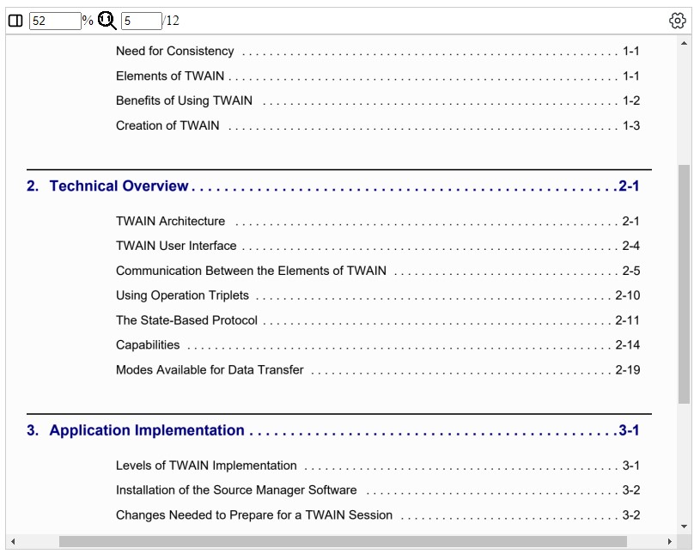Screen dimensions: 700x554
Task: Click the scroll up arrow
Action: [684, 43]
